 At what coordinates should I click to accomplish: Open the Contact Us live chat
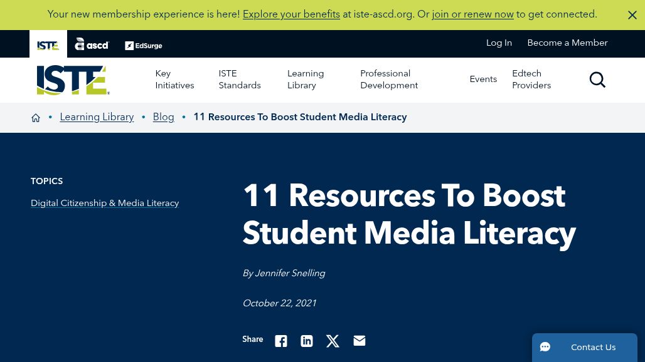click(585, 348)
